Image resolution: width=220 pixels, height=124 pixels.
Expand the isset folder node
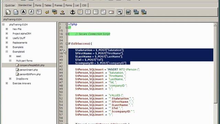click(10, 56)
